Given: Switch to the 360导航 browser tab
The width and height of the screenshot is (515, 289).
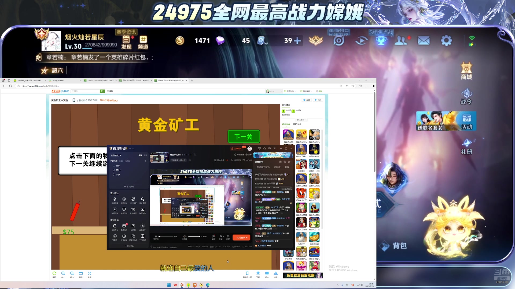Looking at the screenshot, I should point(30,81).
